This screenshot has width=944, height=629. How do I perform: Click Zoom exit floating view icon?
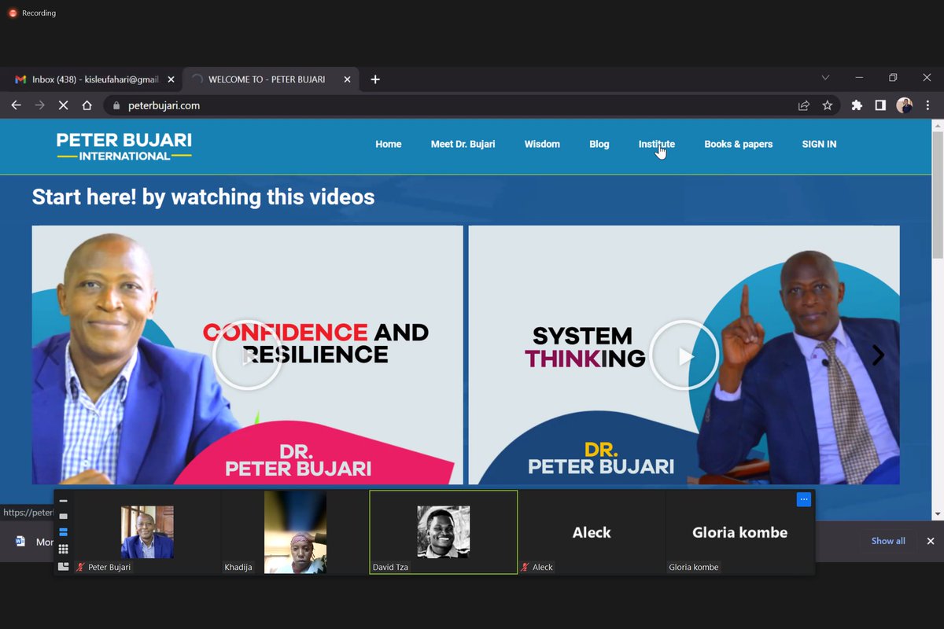click(64, 566)
